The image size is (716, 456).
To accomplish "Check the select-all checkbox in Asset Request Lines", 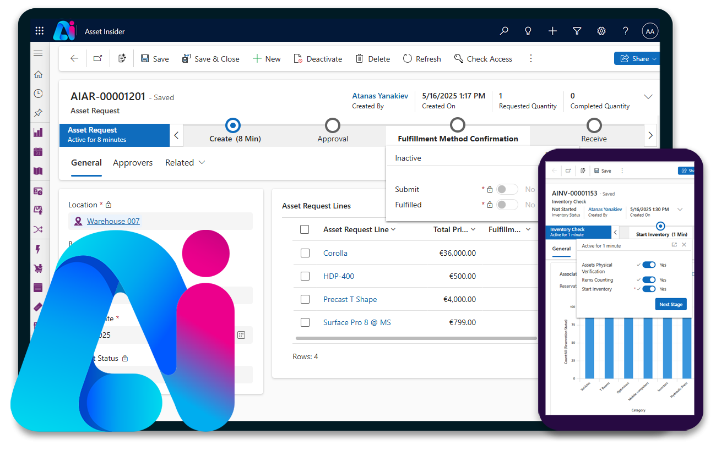I will (x=305, y=229).
